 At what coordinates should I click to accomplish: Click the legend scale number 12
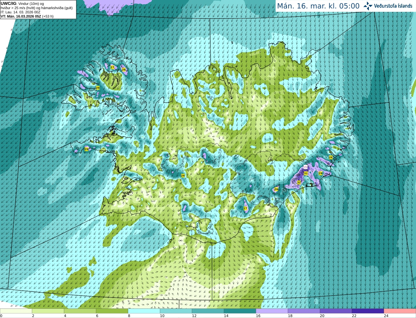coord(194,316)
